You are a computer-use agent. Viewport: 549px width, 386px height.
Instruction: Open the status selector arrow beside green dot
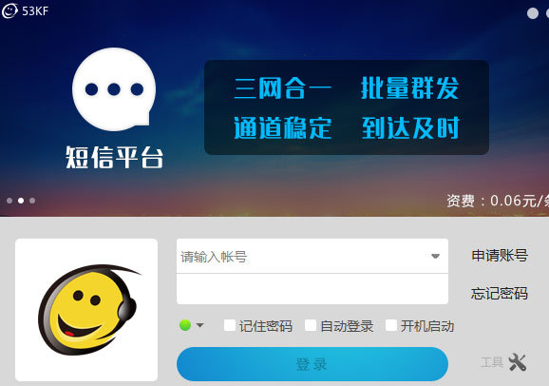199,325
